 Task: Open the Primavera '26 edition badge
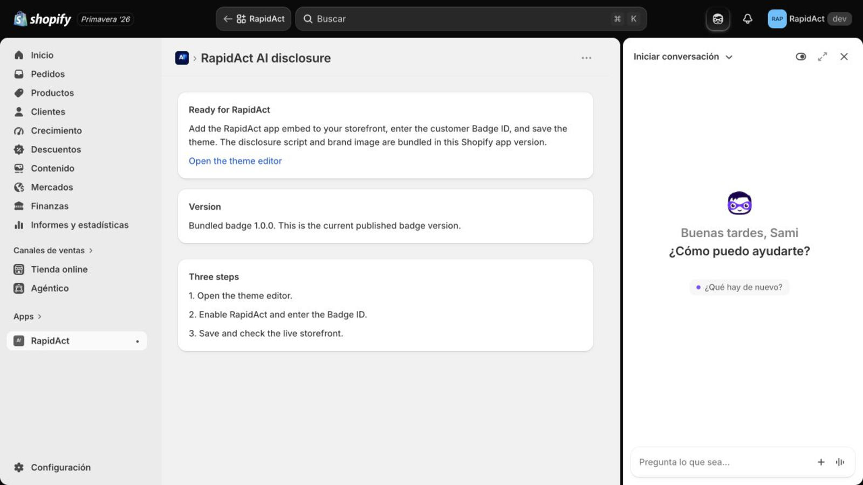pos(106,19)
